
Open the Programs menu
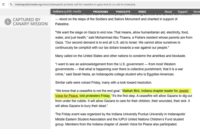(100, 12)
